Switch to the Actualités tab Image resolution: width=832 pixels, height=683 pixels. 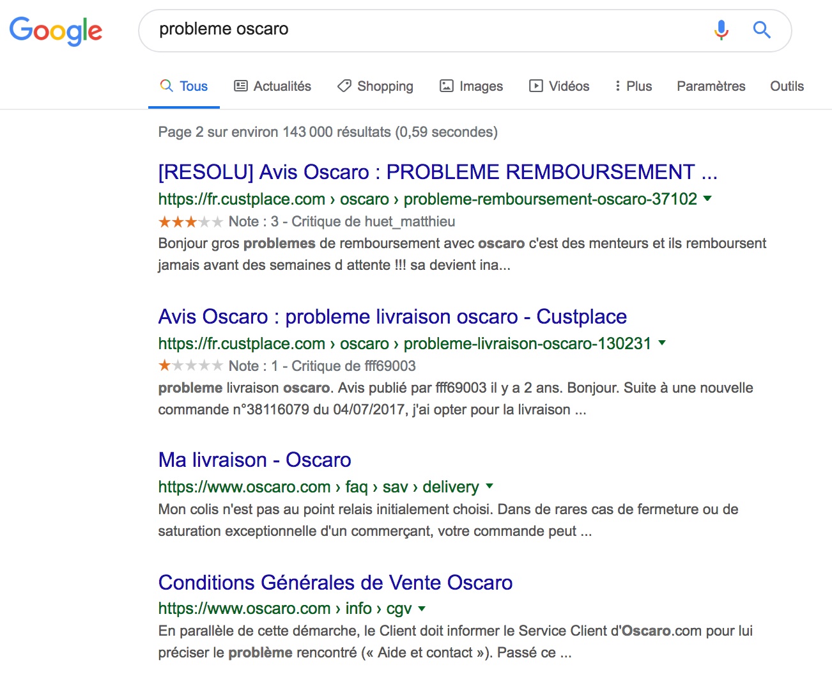273,86
